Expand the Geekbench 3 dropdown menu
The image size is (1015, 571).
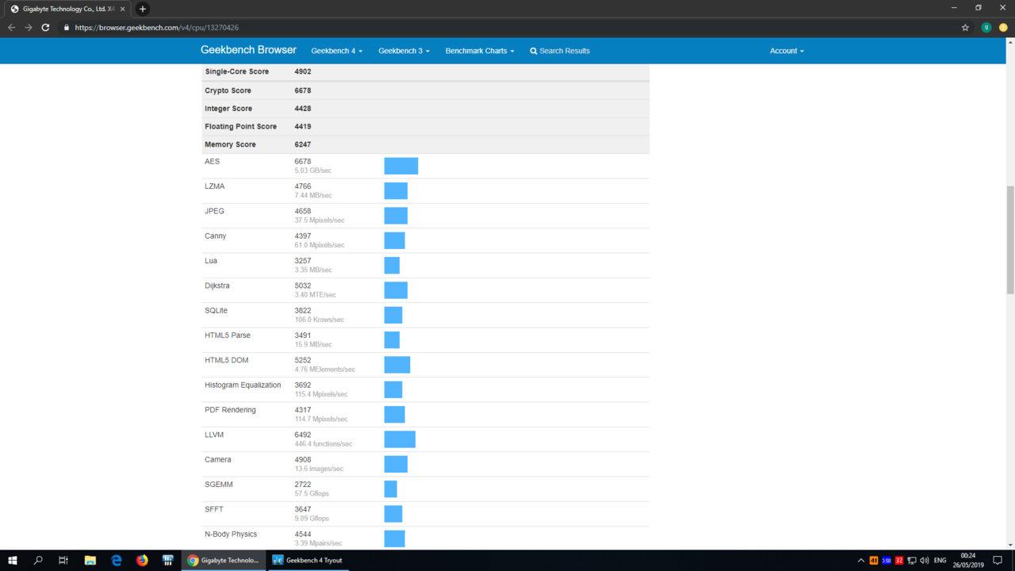(404, 51)
